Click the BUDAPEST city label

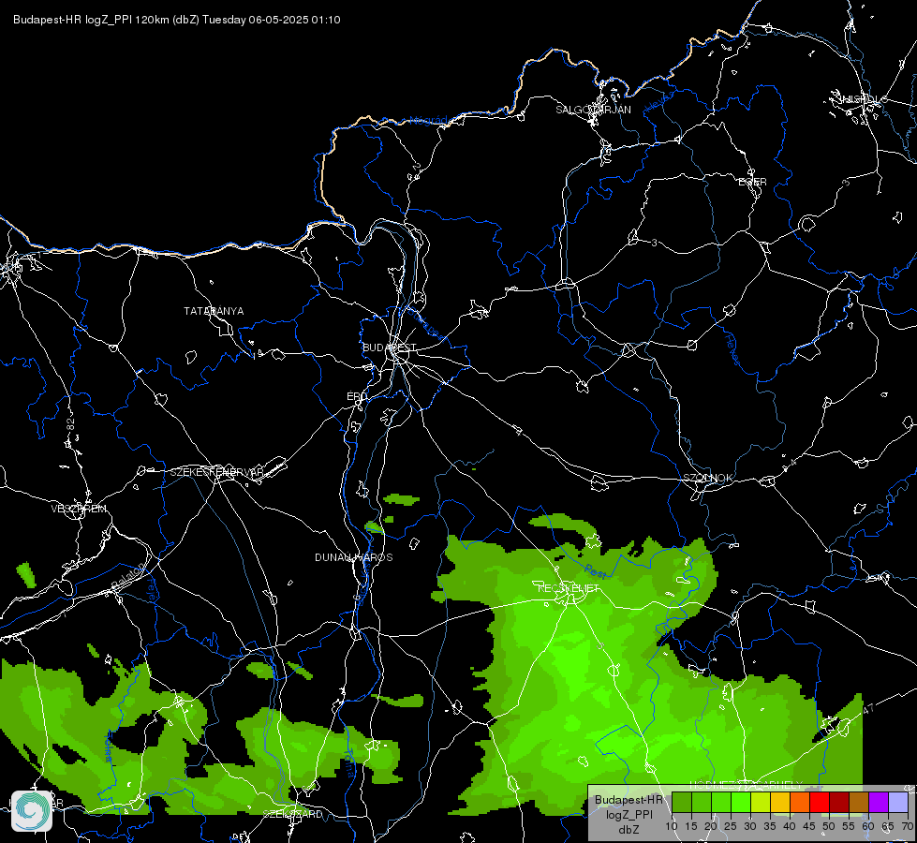[389, 348]
